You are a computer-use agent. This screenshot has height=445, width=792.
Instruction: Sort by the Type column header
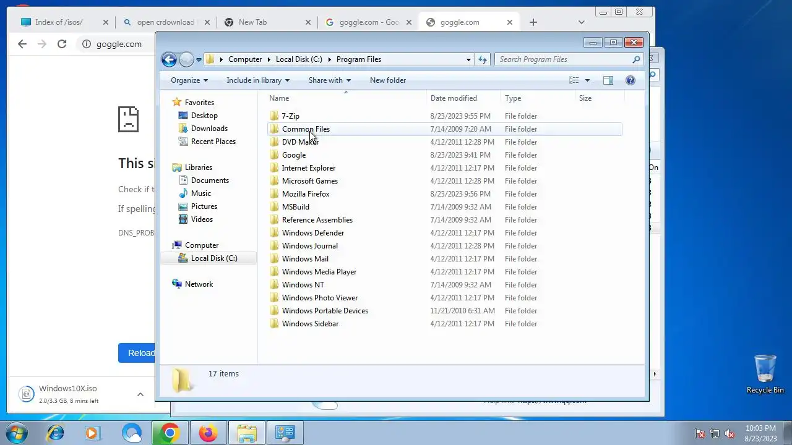(538, 98)
